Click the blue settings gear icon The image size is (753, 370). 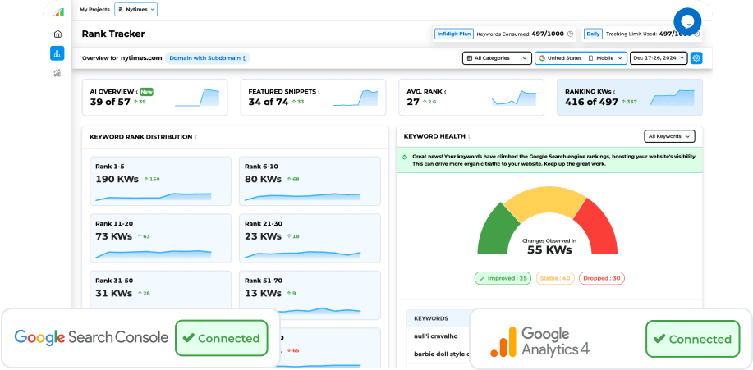pos(696,58)
